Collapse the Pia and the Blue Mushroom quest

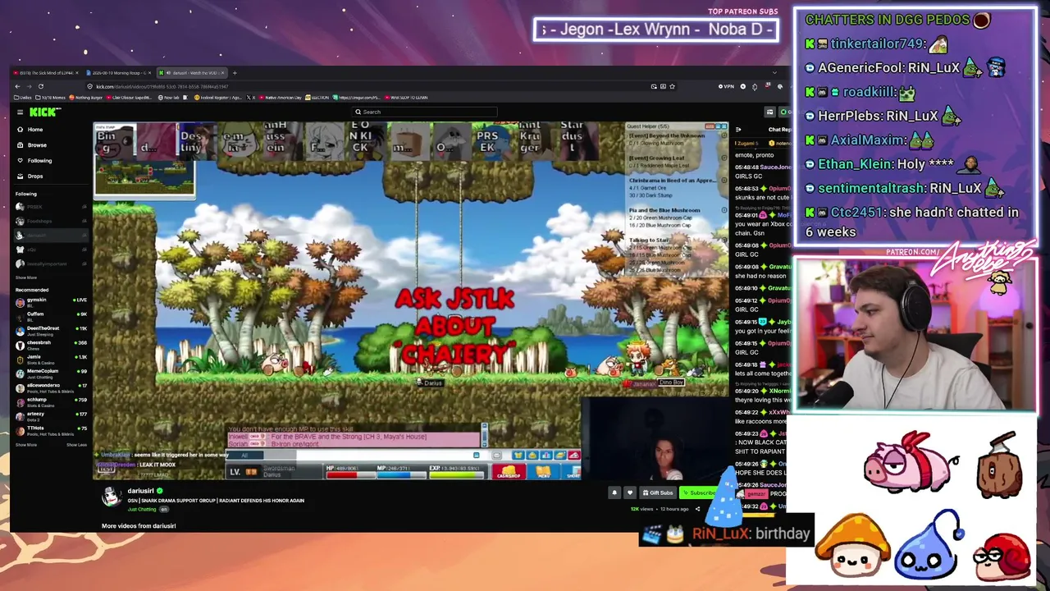724,210
